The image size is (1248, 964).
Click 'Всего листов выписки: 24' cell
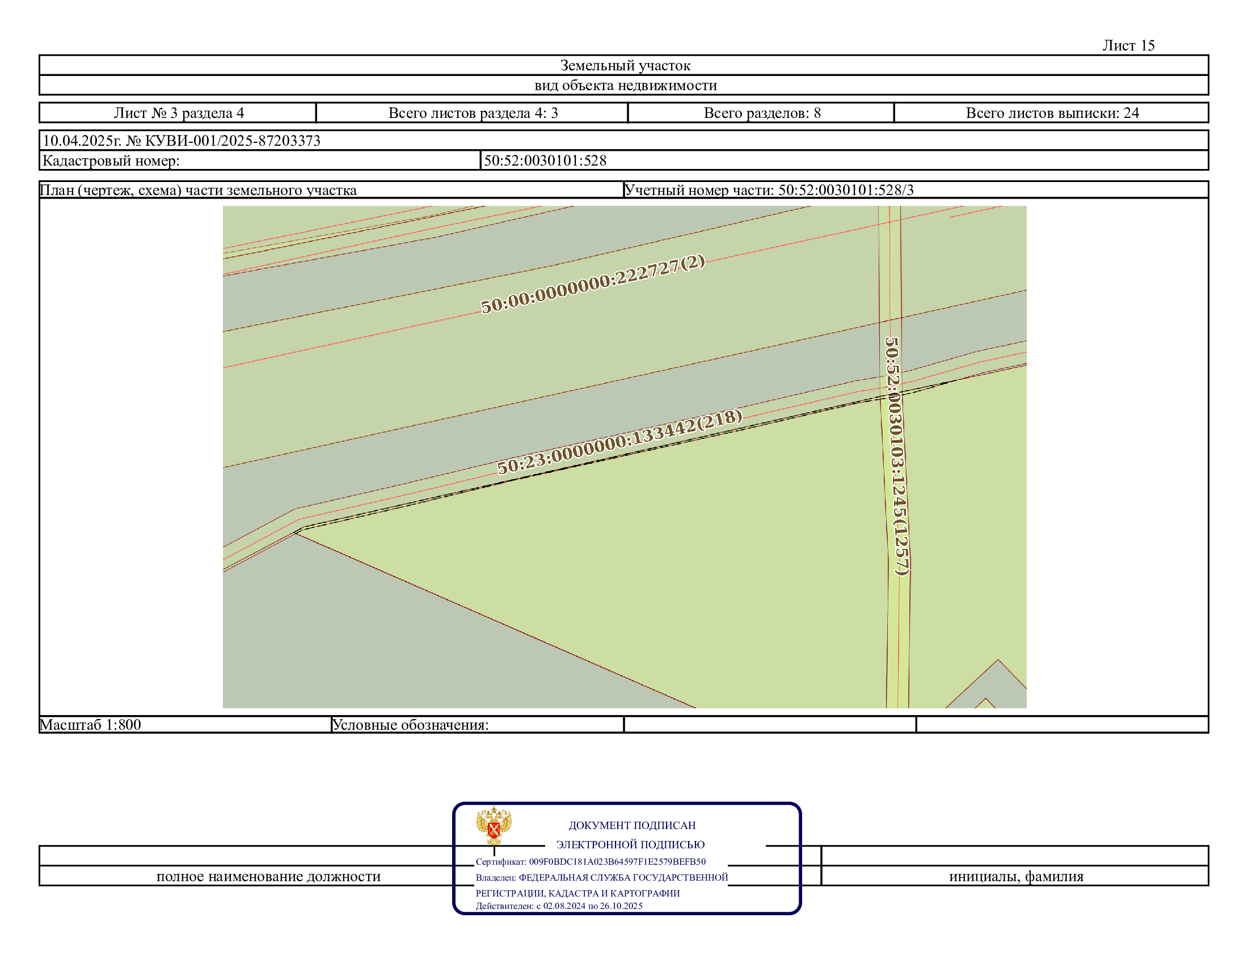pyautogui.click(x=1052, y=113)
